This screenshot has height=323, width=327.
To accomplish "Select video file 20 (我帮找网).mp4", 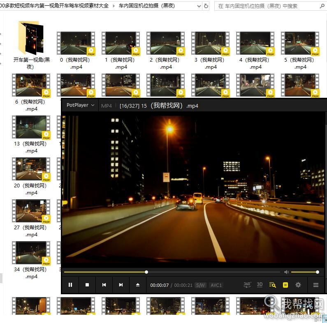I will tap(31, 176).
